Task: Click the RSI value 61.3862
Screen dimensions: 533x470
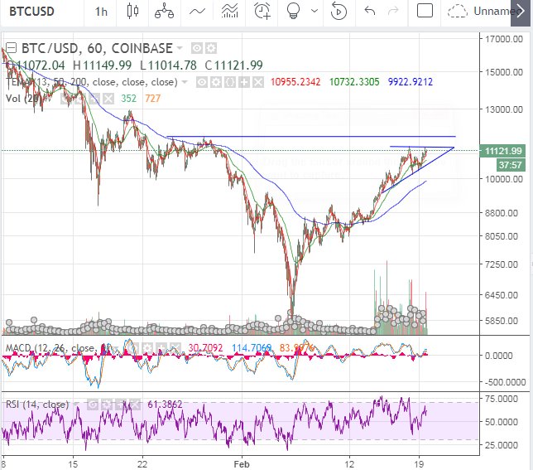Action: coord(165,405)
